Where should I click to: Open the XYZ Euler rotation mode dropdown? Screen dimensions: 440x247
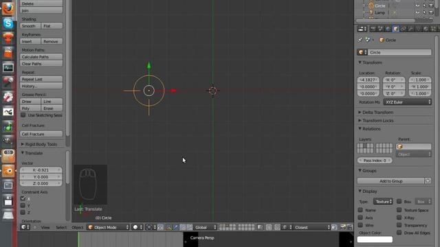(408, 102)
